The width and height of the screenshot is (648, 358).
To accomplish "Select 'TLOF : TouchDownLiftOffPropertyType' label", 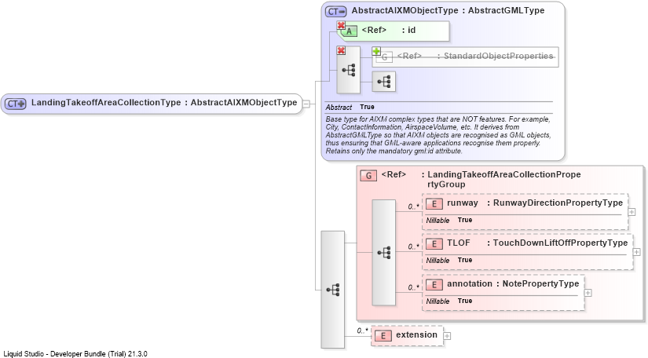I will pyautogui.click(x=537, y=243).
